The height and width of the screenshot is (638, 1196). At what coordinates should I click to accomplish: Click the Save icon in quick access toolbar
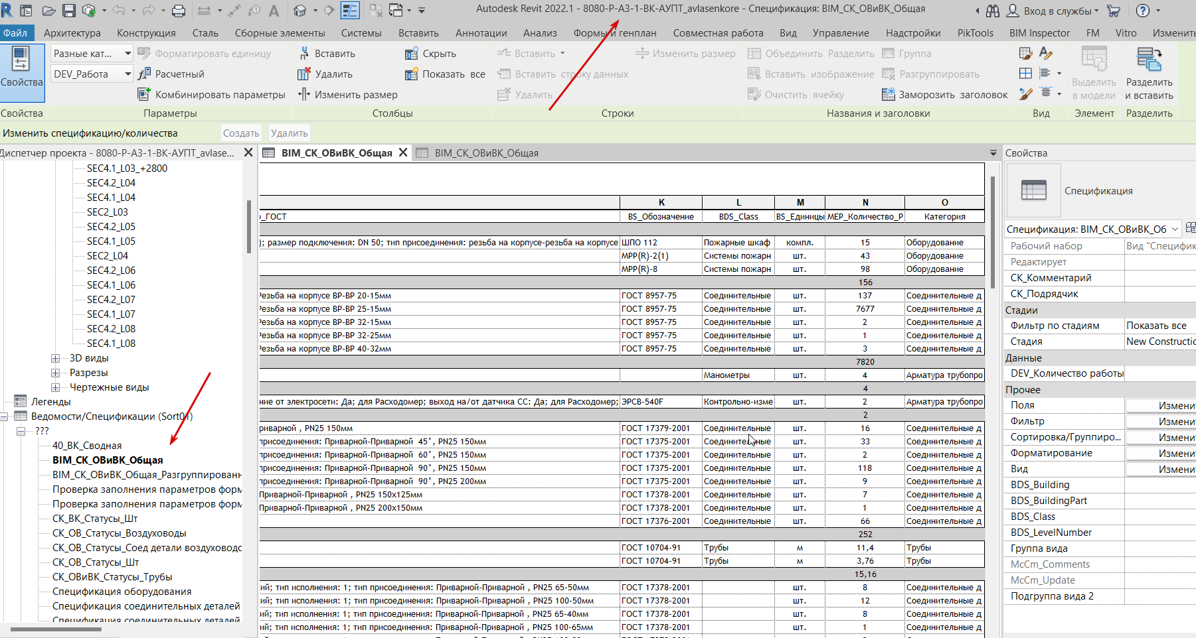tap(69, 11)
